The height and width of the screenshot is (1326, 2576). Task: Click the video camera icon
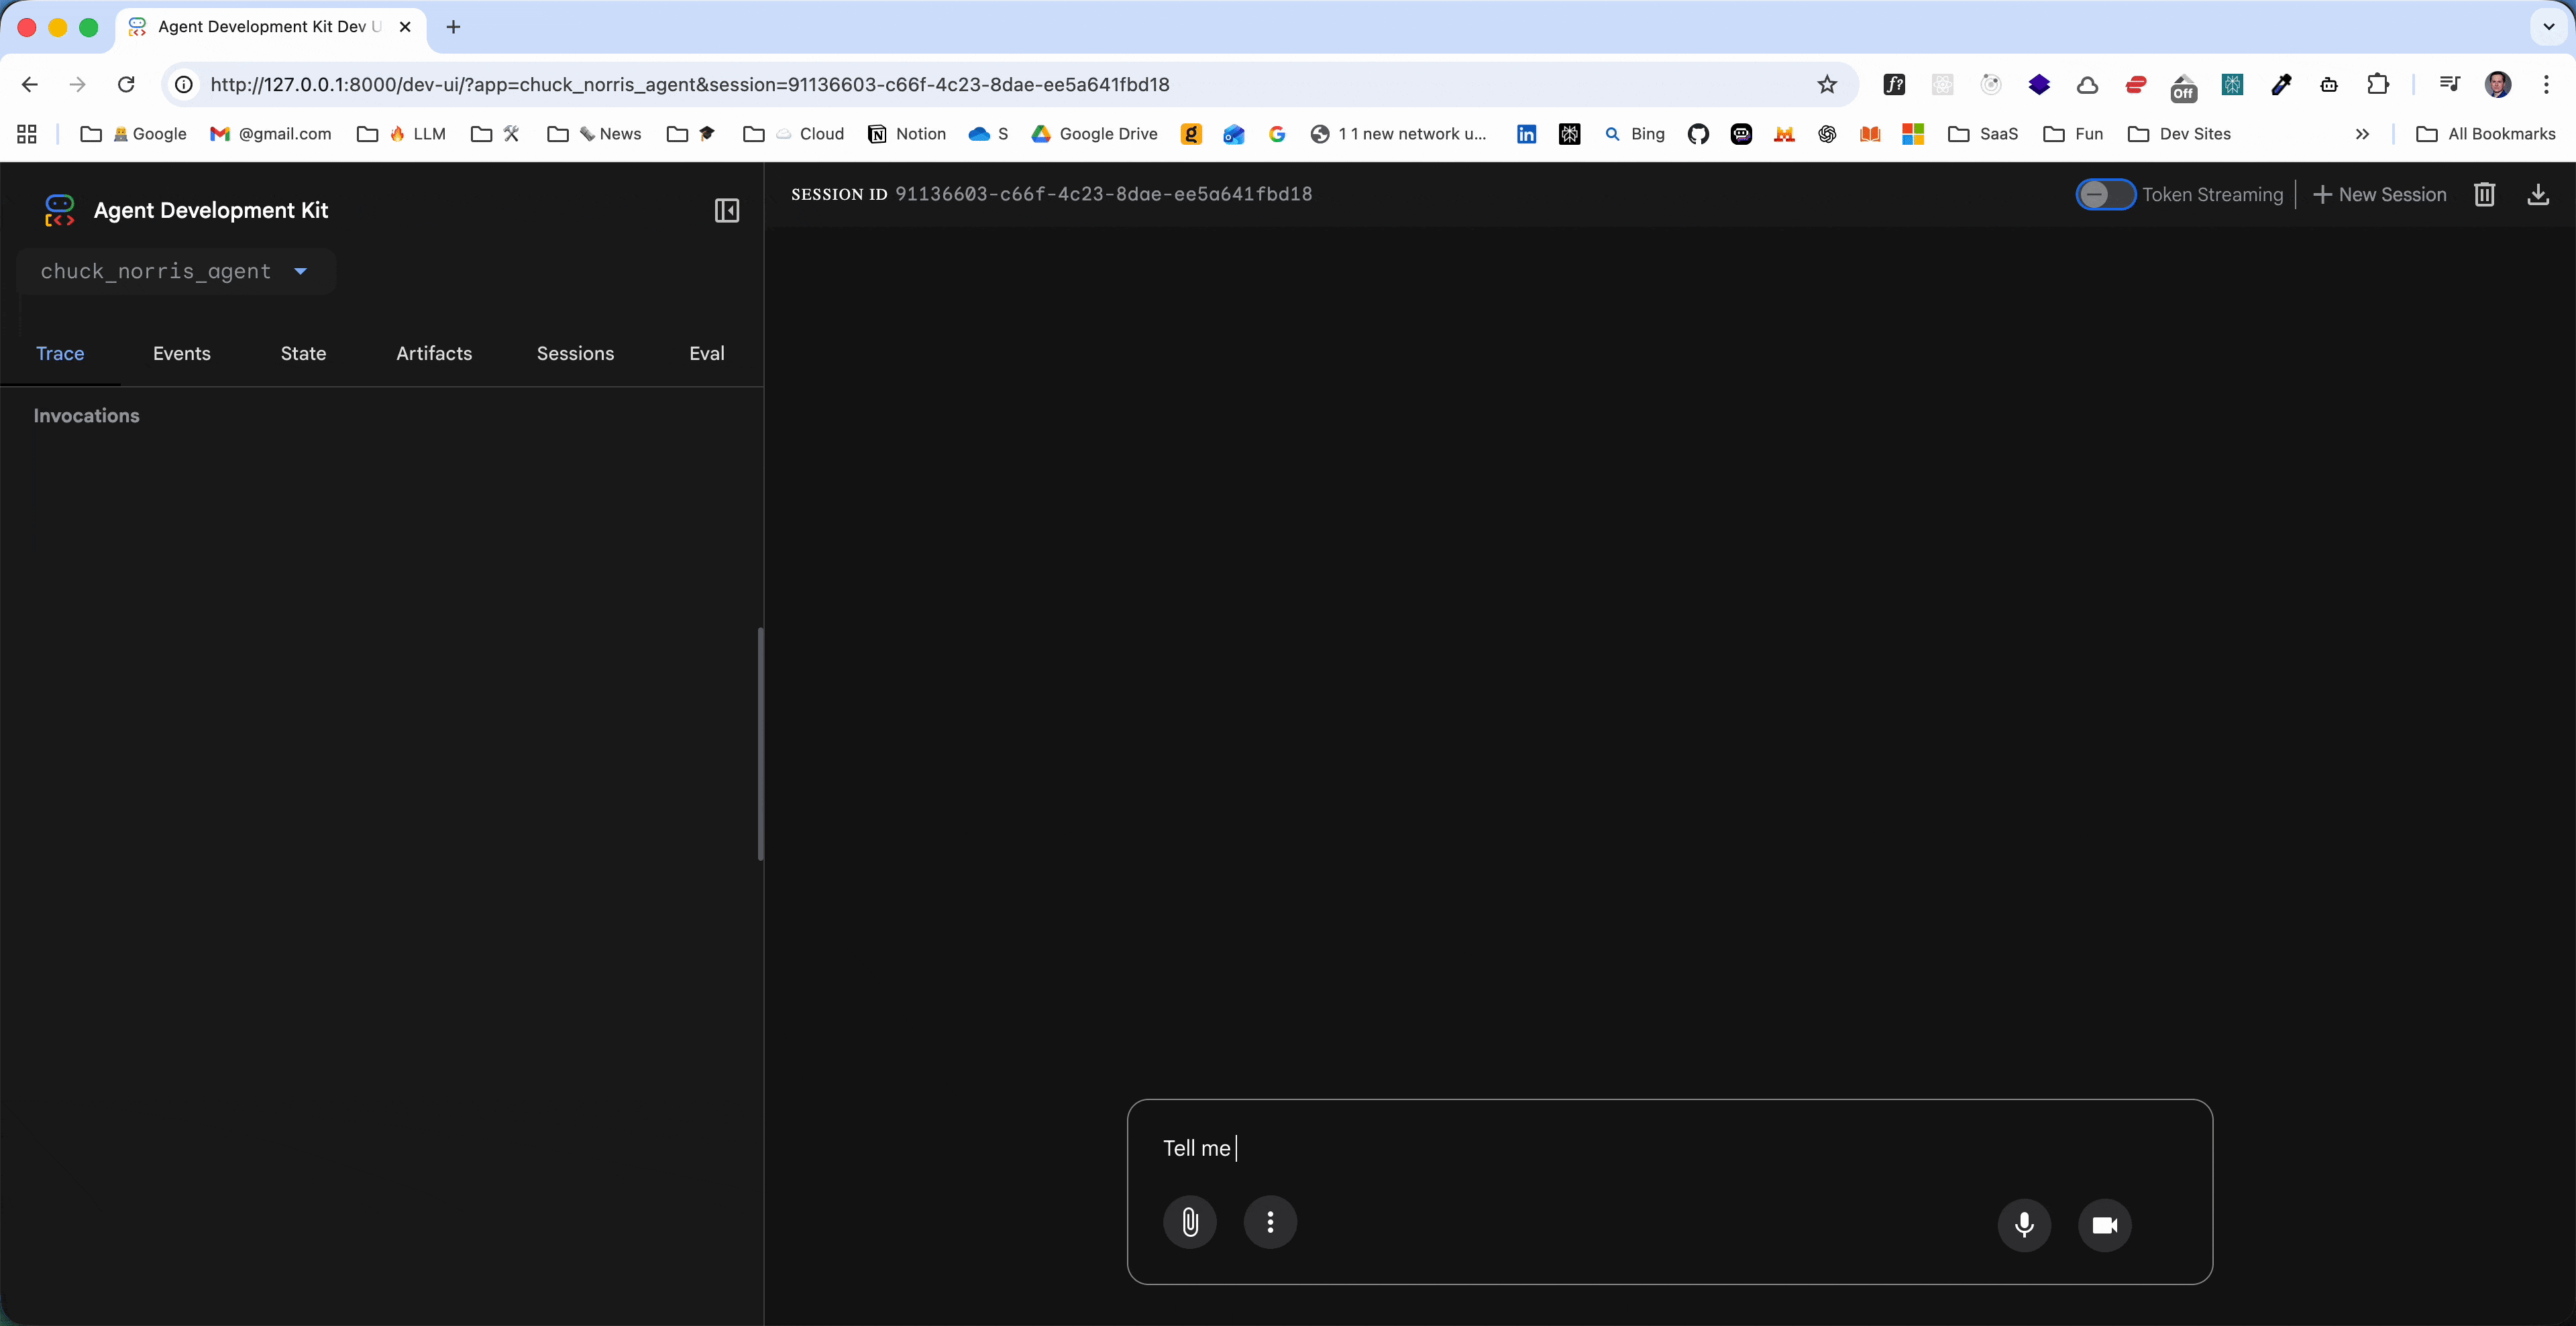(2104, 1224)
